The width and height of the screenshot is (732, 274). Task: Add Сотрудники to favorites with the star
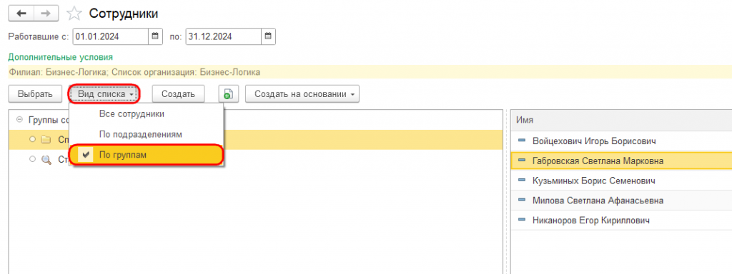74,14
